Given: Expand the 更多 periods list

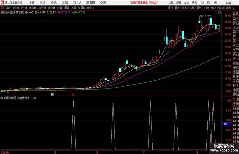Looking at the screenshot, I should 91,8.
